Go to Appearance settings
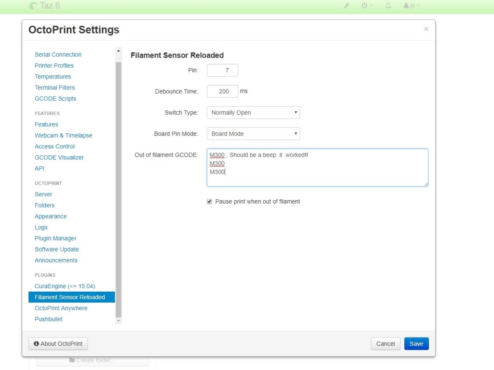 coord(50,216)
